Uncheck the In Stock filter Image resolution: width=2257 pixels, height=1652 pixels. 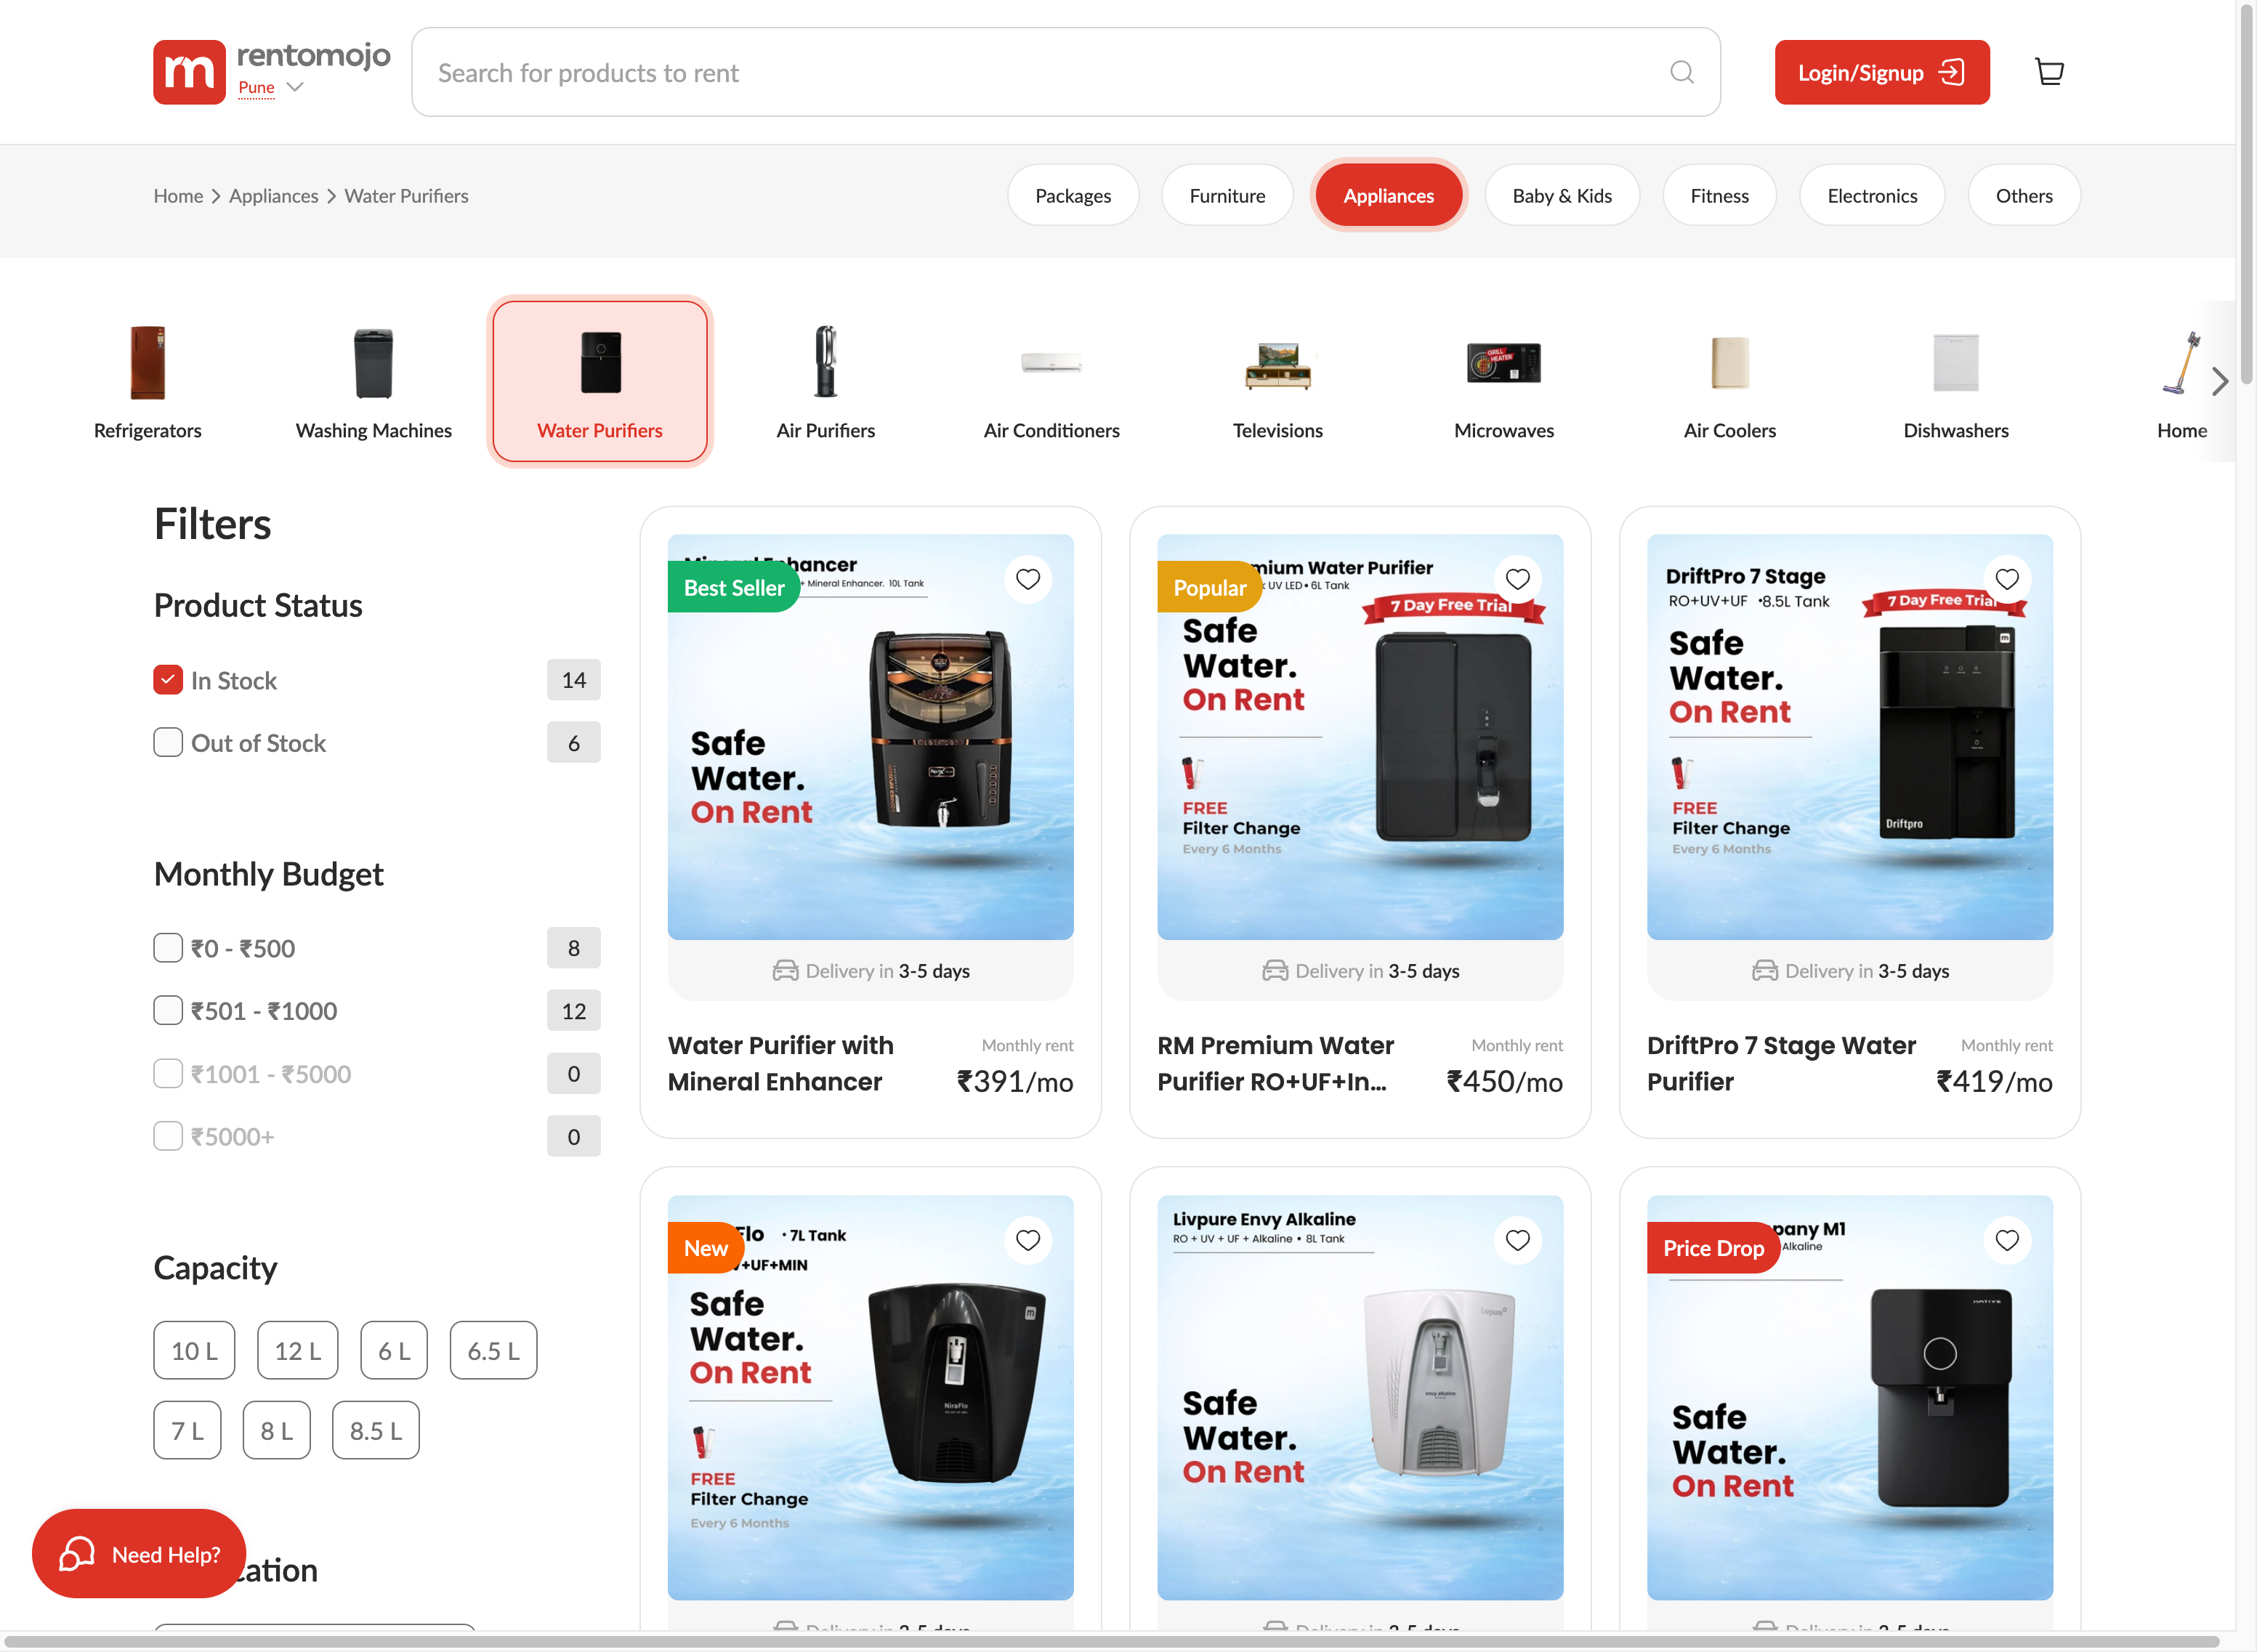coord(168,680)
